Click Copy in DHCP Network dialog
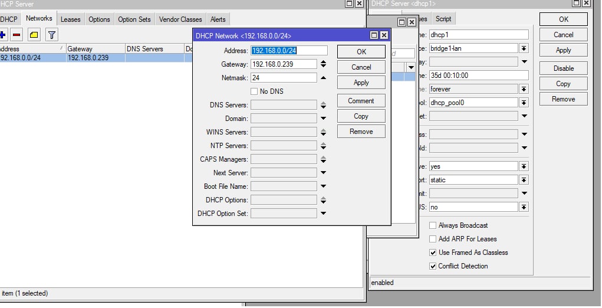Screen dimensions: 602x308 (361, 116)
